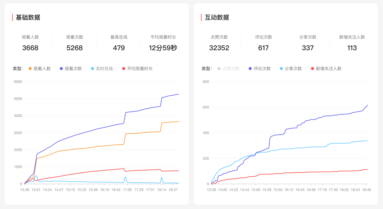
Task: Click the 平均观看时长 stat label
Action: (x=163, y=37)
